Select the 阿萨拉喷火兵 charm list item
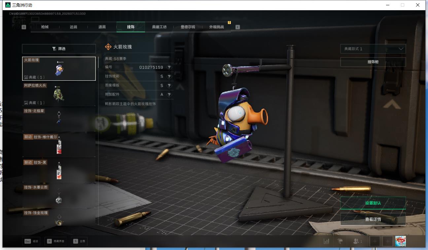This screenshot has width=428, height=250. 59,94
